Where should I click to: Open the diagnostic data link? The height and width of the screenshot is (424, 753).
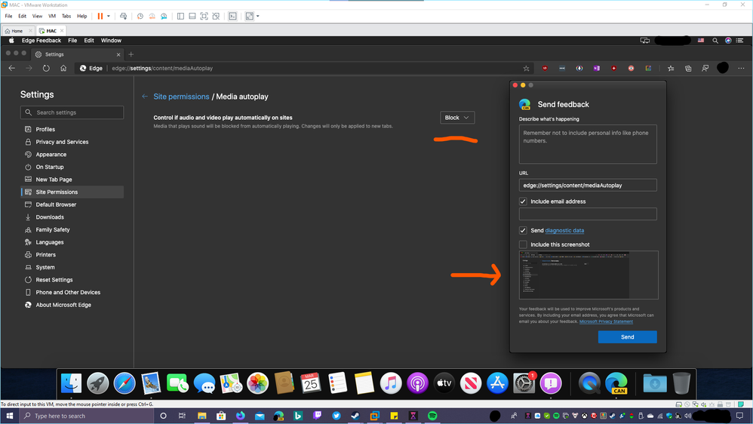tap(564, 231)
